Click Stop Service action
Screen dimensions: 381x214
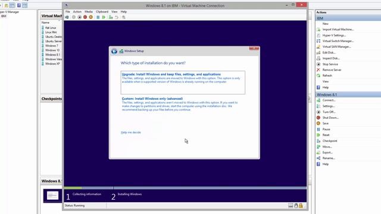(330, 64)
